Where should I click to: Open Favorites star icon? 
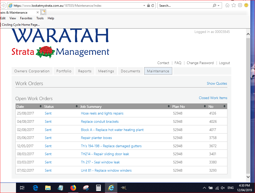(x=234, y=5)
